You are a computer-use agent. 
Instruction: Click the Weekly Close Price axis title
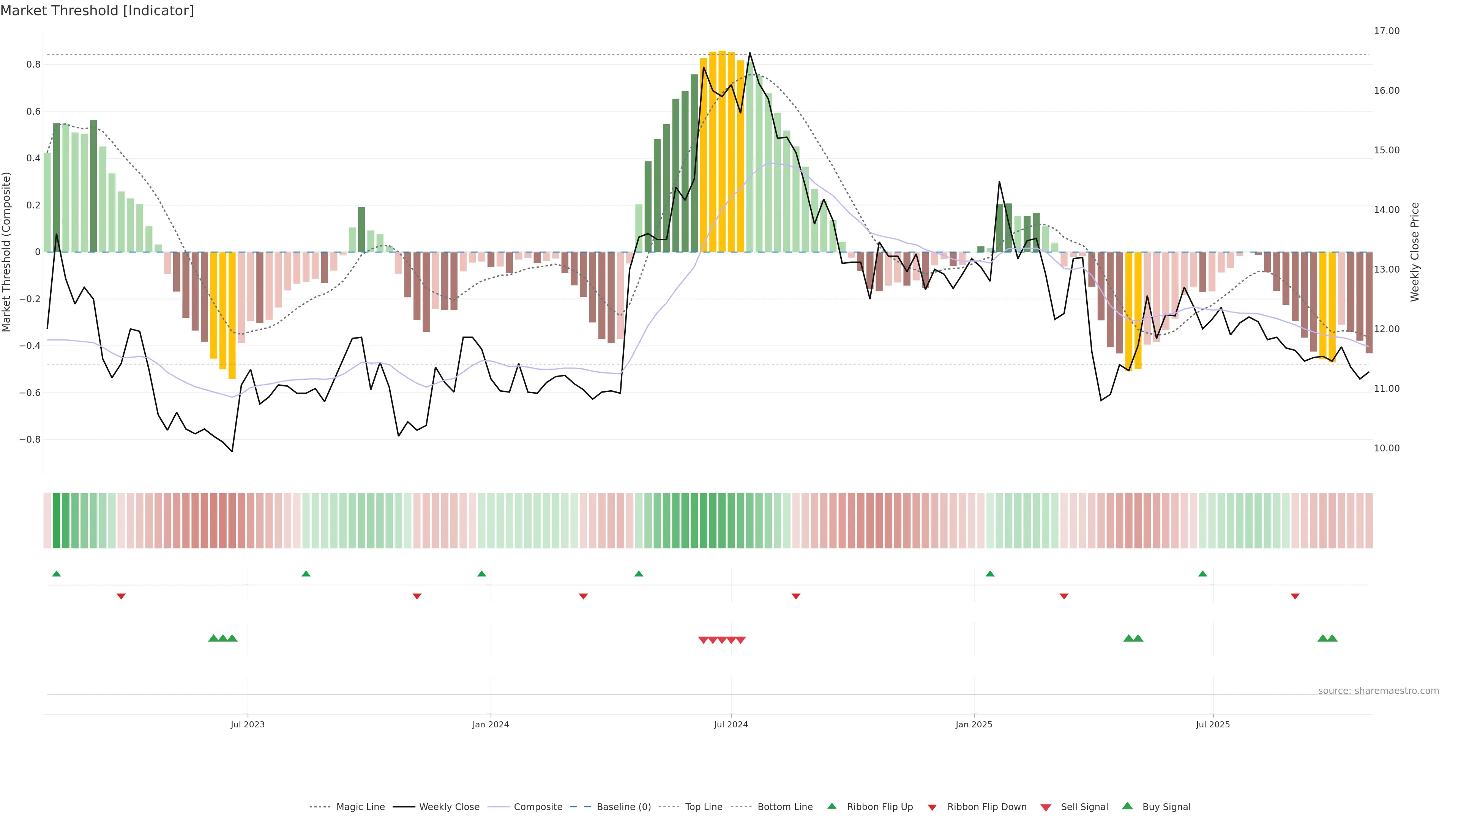point(1415,252)
